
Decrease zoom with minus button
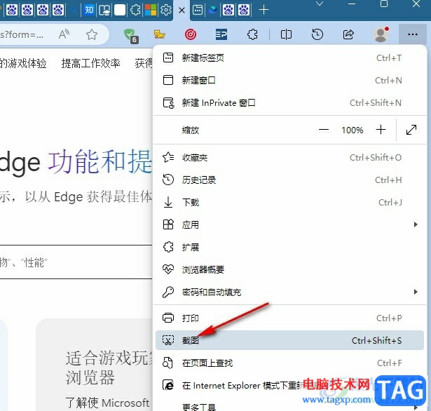point(324,130)
